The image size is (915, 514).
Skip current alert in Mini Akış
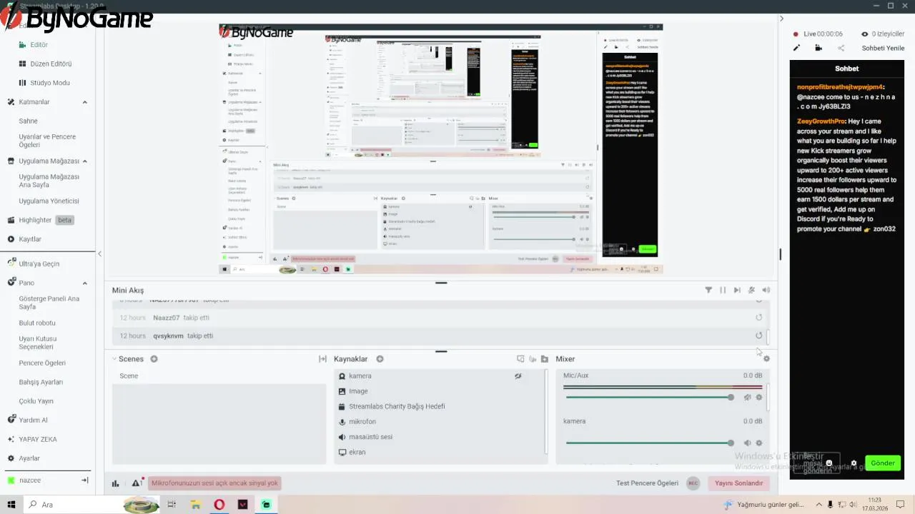(x=737, y=290)
